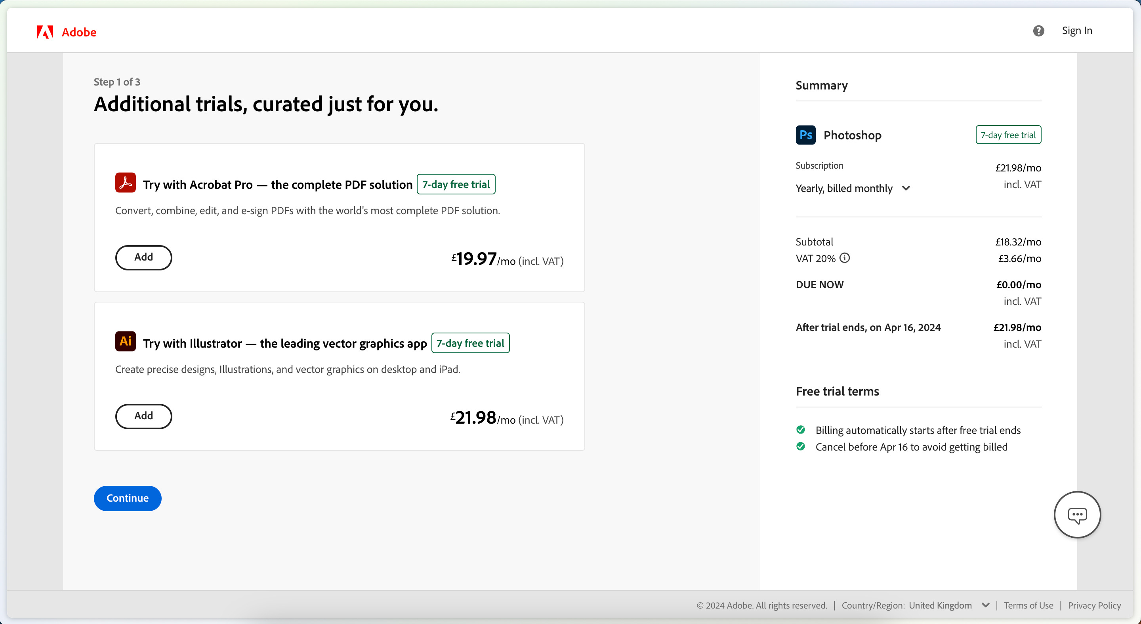The width and height of the screenshot is (1141, 624).
Task: Click the Illustrator price £21.98/mo (incl. VAT)
Action: tap(507, 418)
